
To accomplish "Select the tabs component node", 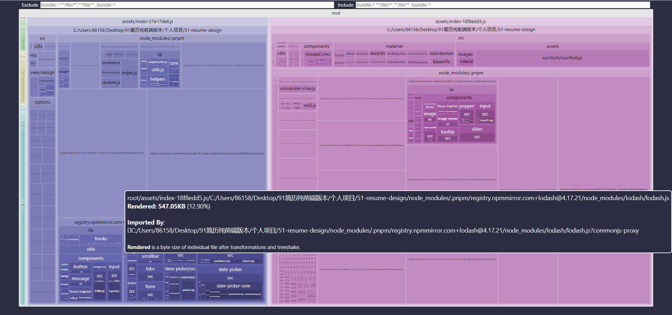I will point(150,269).
